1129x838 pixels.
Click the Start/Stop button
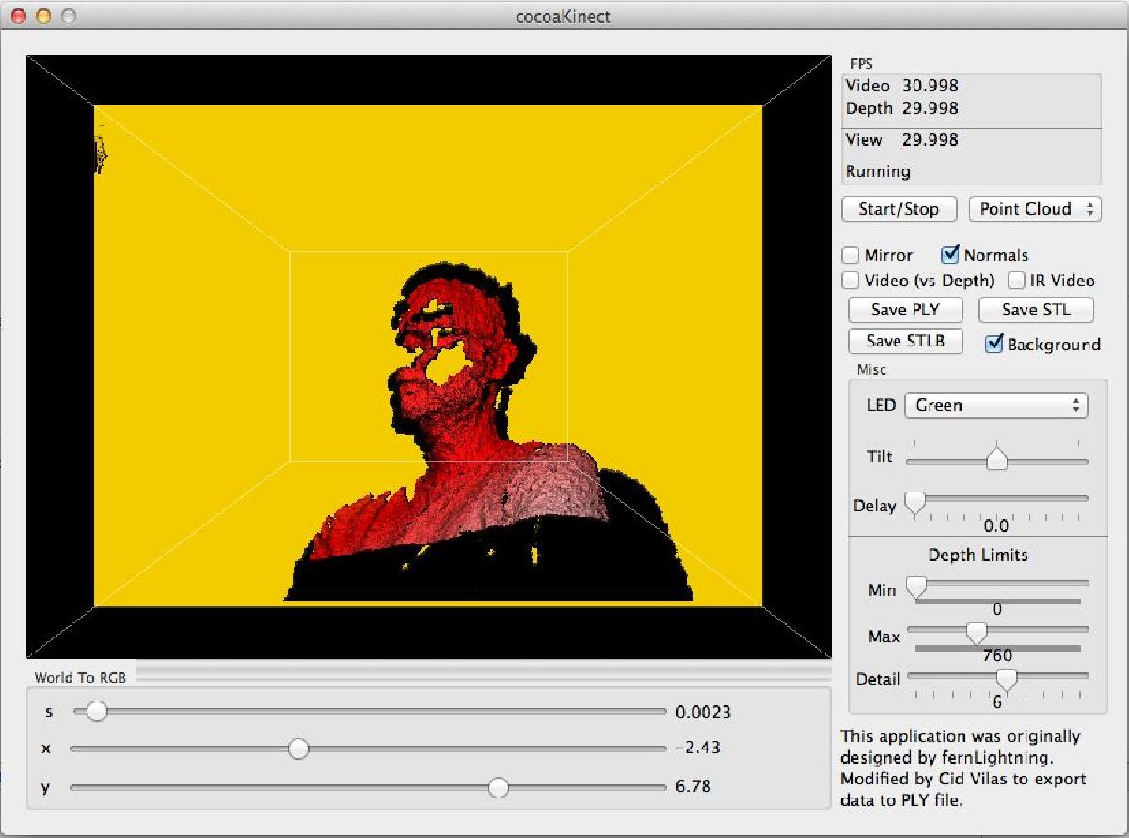[898, 209]
